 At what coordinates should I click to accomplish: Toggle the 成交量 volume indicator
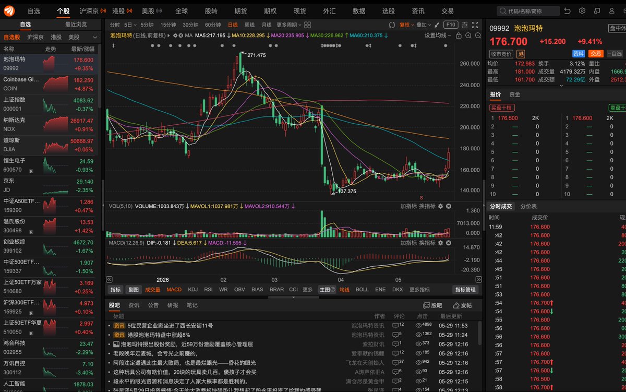tap(152, 289)
